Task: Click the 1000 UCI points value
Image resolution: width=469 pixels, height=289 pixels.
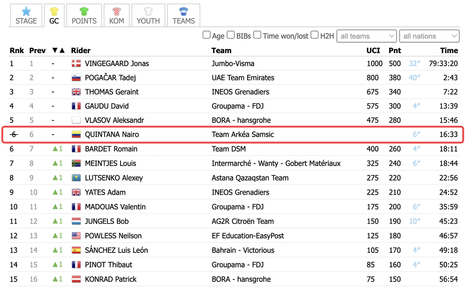Action: tap(374, 63)
